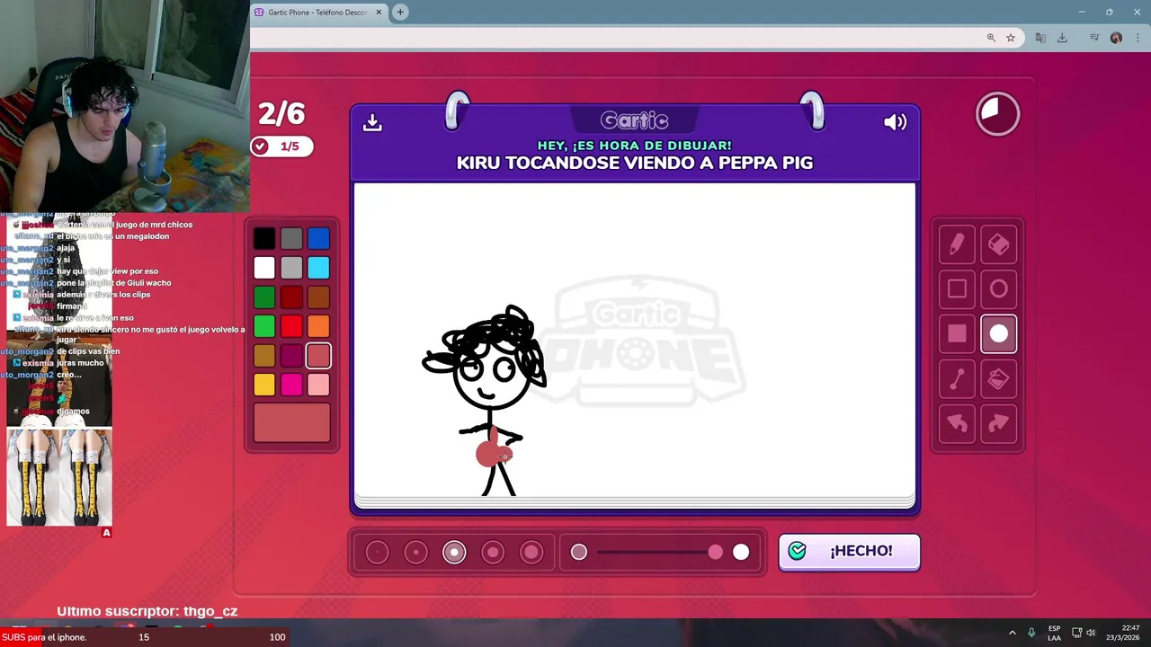This screenshot has height=647, width=1151.
Task: Open the browser zoom magnifier icon
Action: point(991,38)
